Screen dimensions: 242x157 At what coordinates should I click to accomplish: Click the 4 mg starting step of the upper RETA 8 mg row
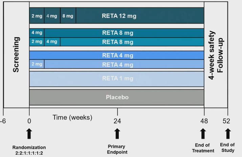(x=37, y=33)
